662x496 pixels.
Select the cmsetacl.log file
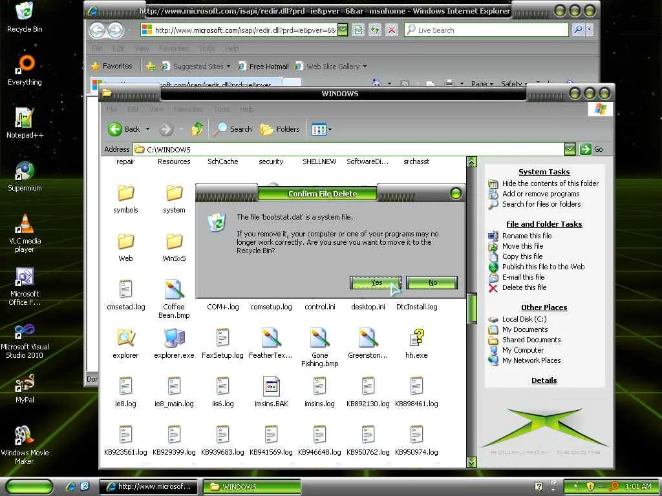click(125, 296)
